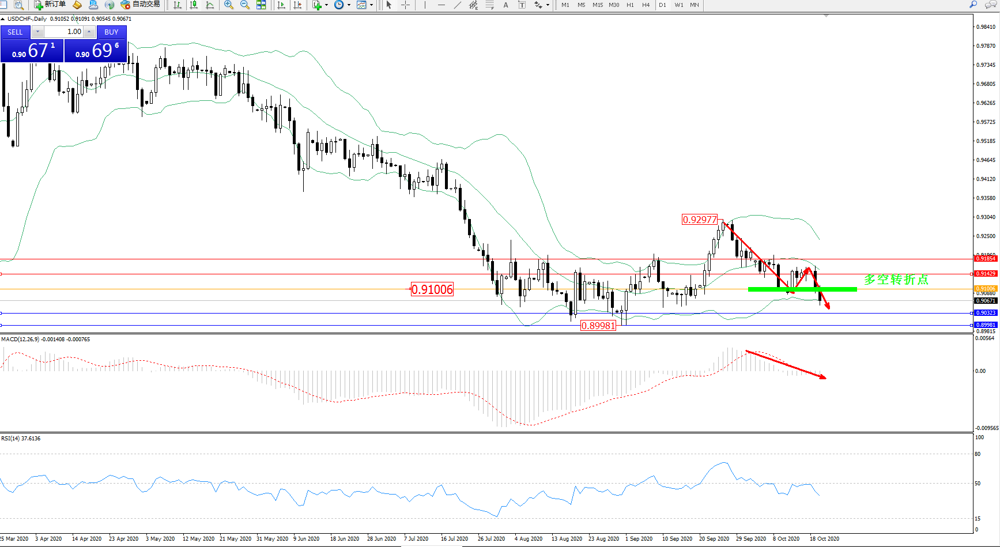Screen dimensions: 1000x547
Task: Open the search magnifier at top right
Action: pyautogui.click(x=973, y=5)
